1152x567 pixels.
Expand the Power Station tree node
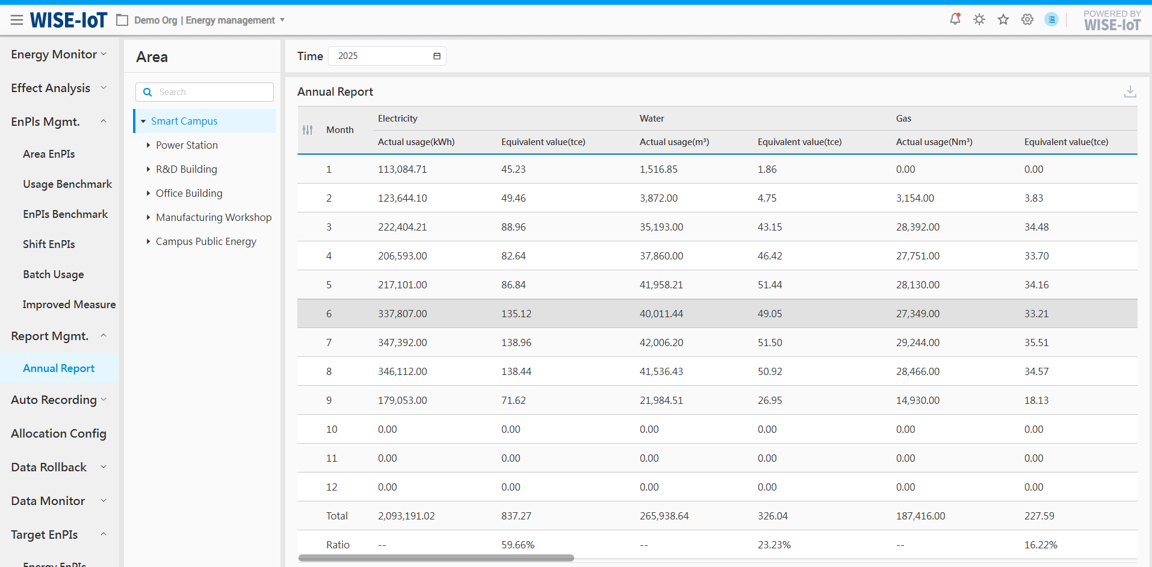[148, 145]
